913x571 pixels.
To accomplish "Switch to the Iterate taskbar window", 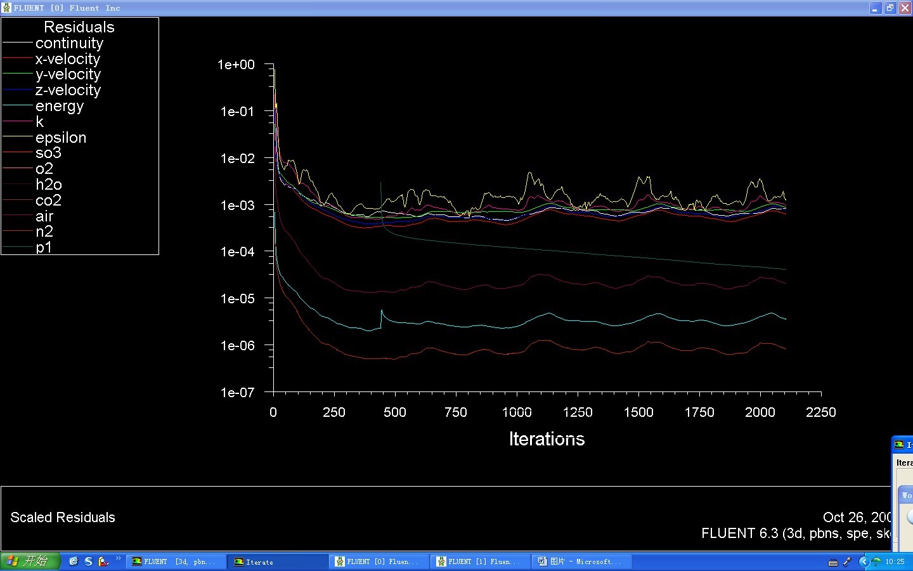I will pyautogui.click(x=277, y=561).
